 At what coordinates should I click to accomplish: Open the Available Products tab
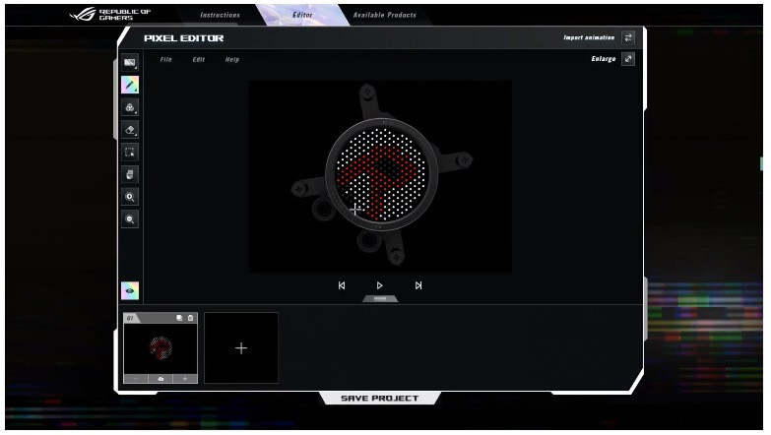pos(385,15)
